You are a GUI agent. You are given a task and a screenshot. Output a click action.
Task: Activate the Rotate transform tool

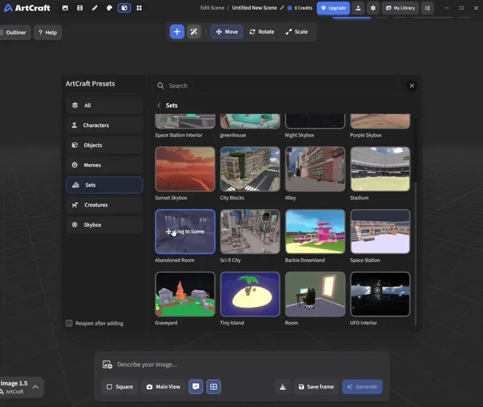pyautogui.click(x=262, y=32)
